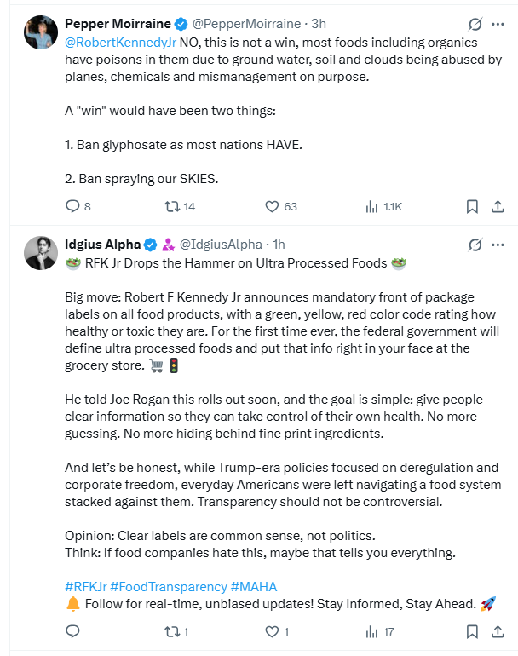Image resolution: width=518 pixels, height=656 pixels.
Task: Bookmark Idgius Alpha's post
Action: coord(472,631)
